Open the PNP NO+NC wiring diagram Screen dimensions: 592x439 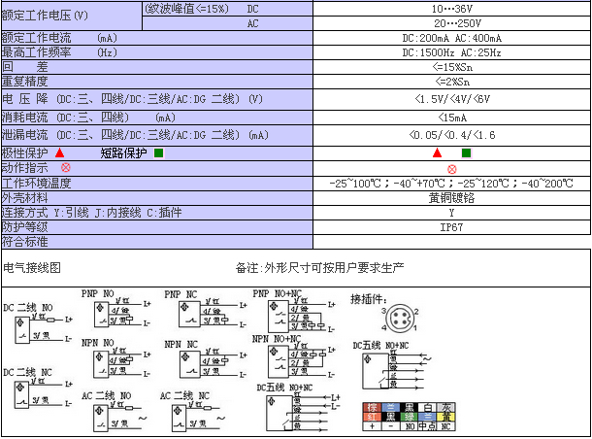294,311
